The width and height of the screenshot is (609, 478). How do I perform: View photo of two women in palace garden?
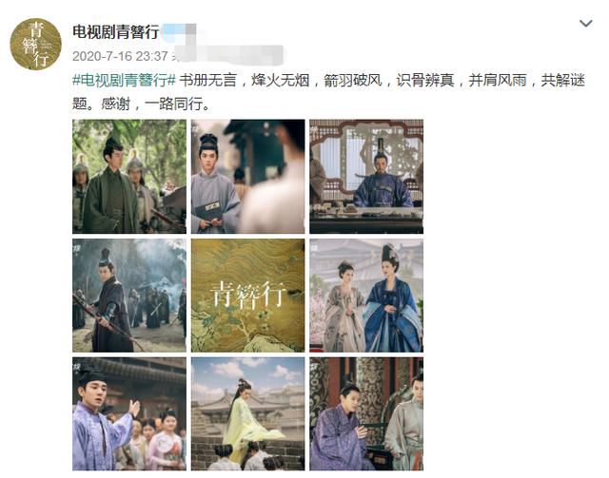(x=366, y=296)
